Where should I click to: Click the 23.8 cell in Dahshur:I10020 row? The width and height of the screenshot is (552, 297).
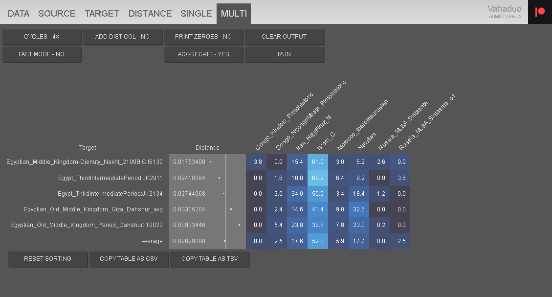[297, 225]
